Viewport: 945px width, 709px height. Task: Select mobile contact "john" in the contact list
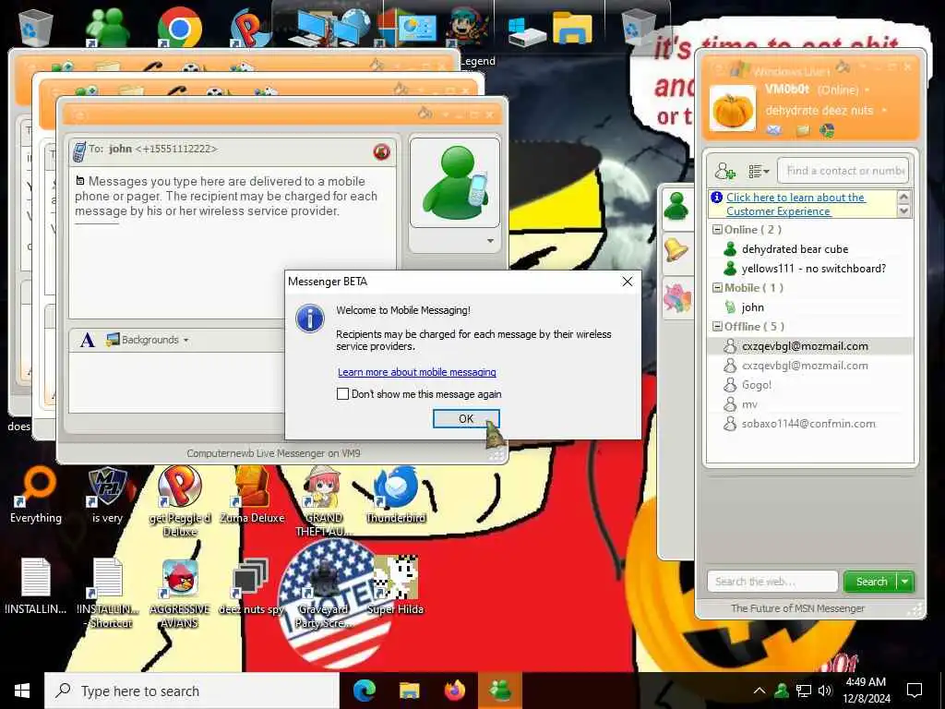click(x=752, y=306)
